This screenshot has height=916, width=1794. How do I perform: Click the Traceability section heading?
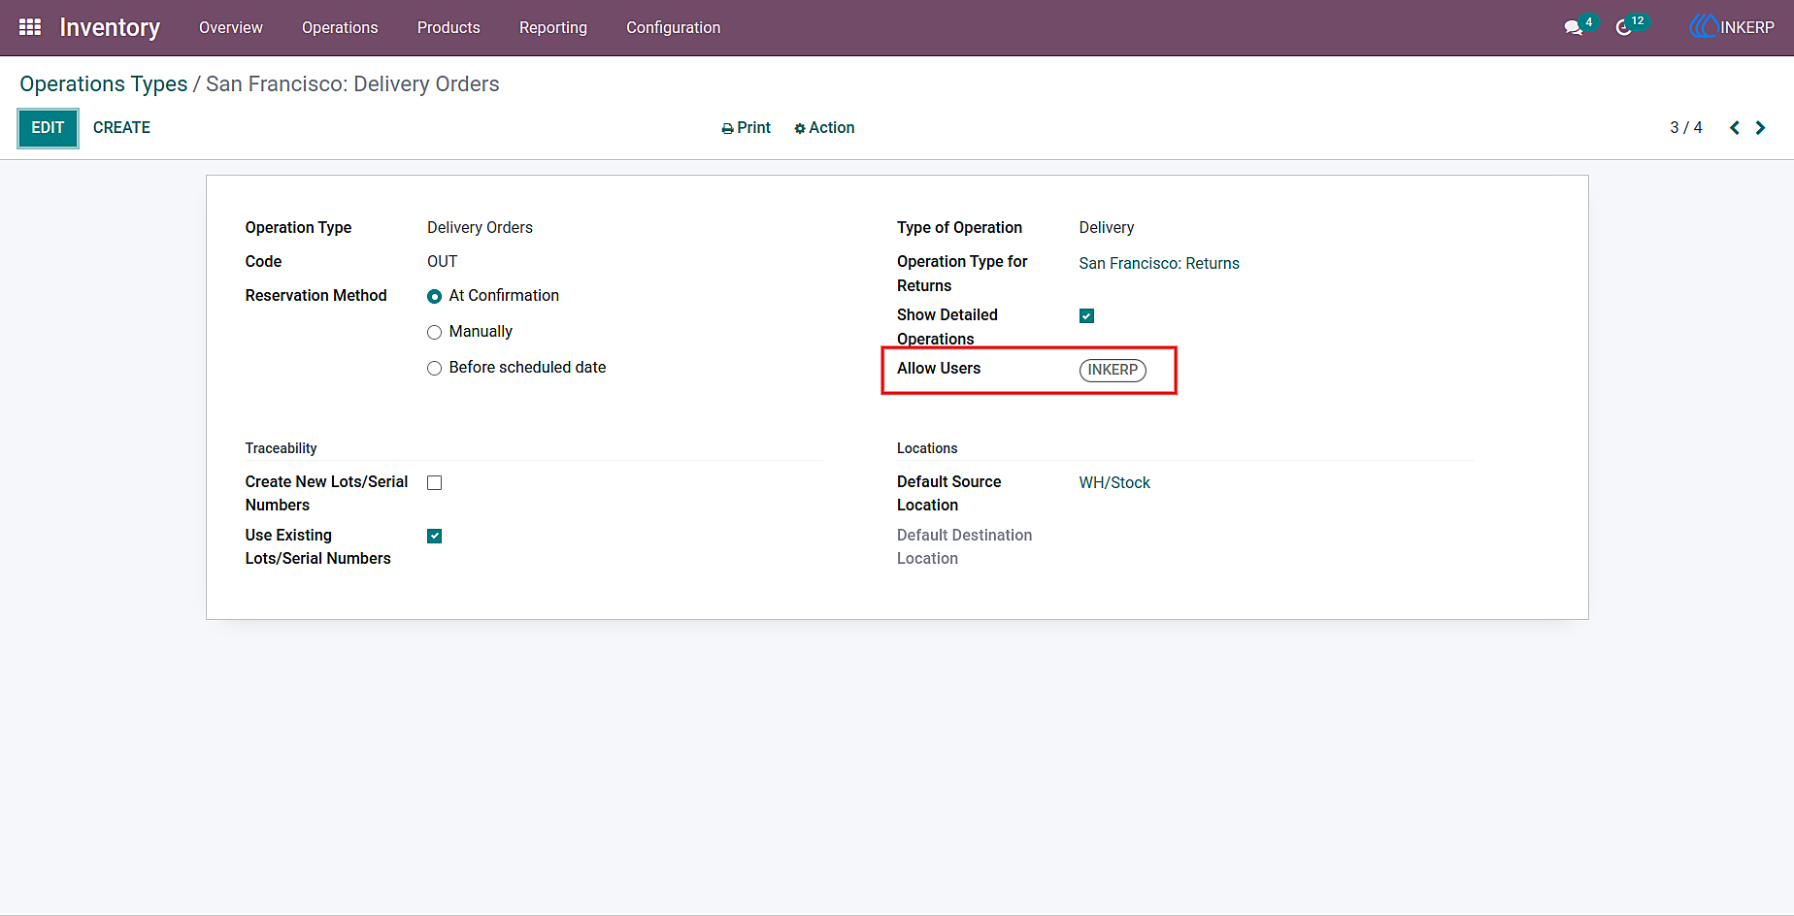(281, 448)
